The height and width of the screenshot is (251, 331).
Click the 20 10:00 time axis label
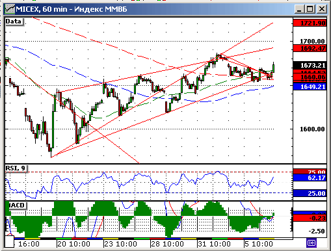73,244
